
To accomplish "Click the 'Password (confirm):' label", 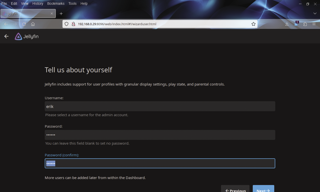I will pyautogui.click(x=62, y=155).
